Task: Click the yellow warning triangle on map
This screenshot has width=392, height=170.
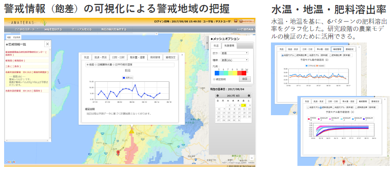Action: (132, 131)
